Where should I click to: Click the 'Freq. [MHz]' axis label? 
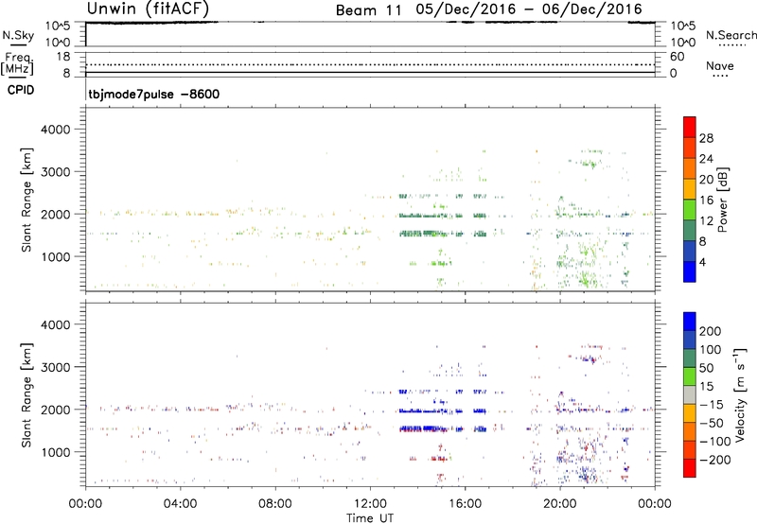coord(18,63)
